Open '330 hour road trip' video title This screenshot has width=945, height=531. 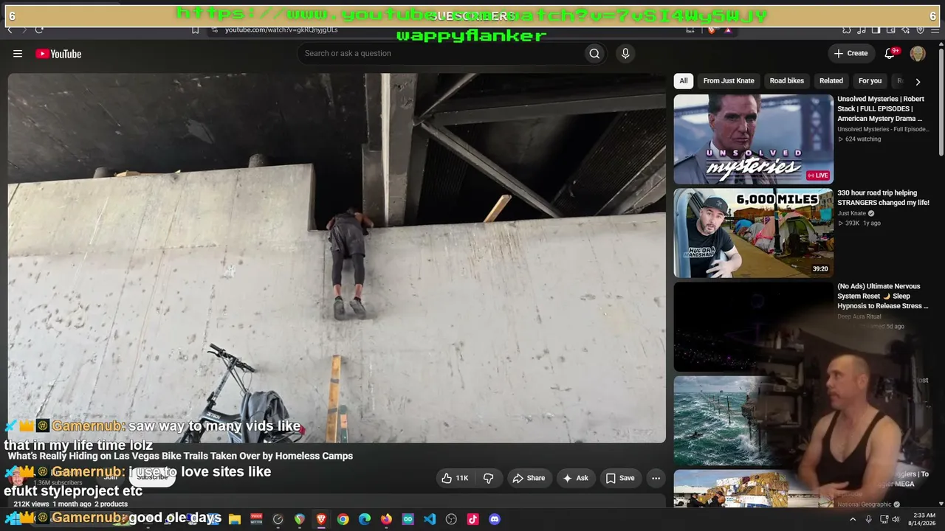(883, 198)
